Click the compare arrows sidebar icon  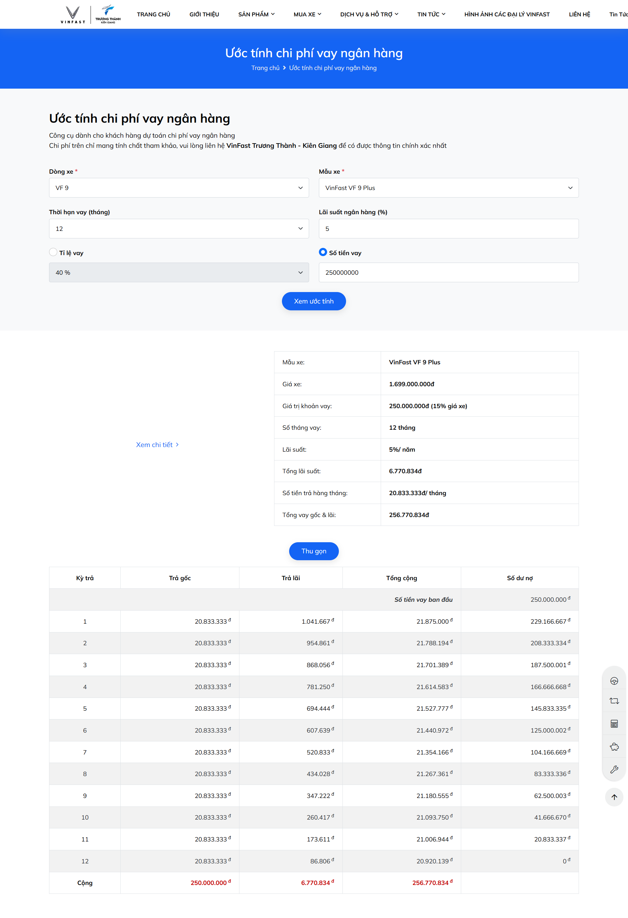tap(614, 701)
